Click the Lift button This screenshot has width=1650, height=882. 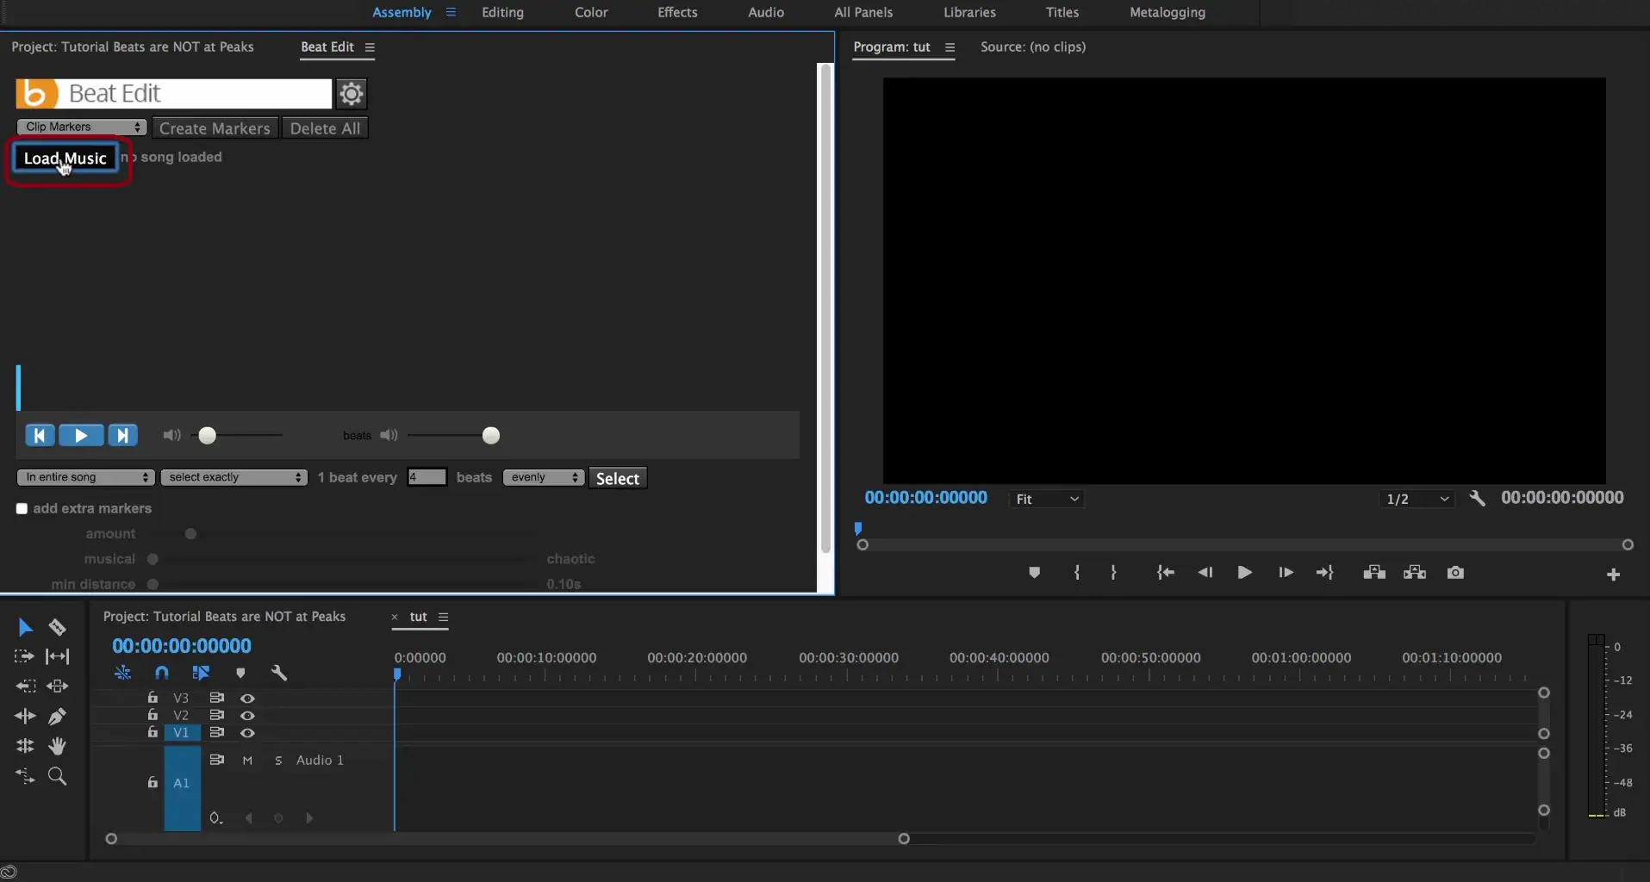click(x=1374, y=573)
